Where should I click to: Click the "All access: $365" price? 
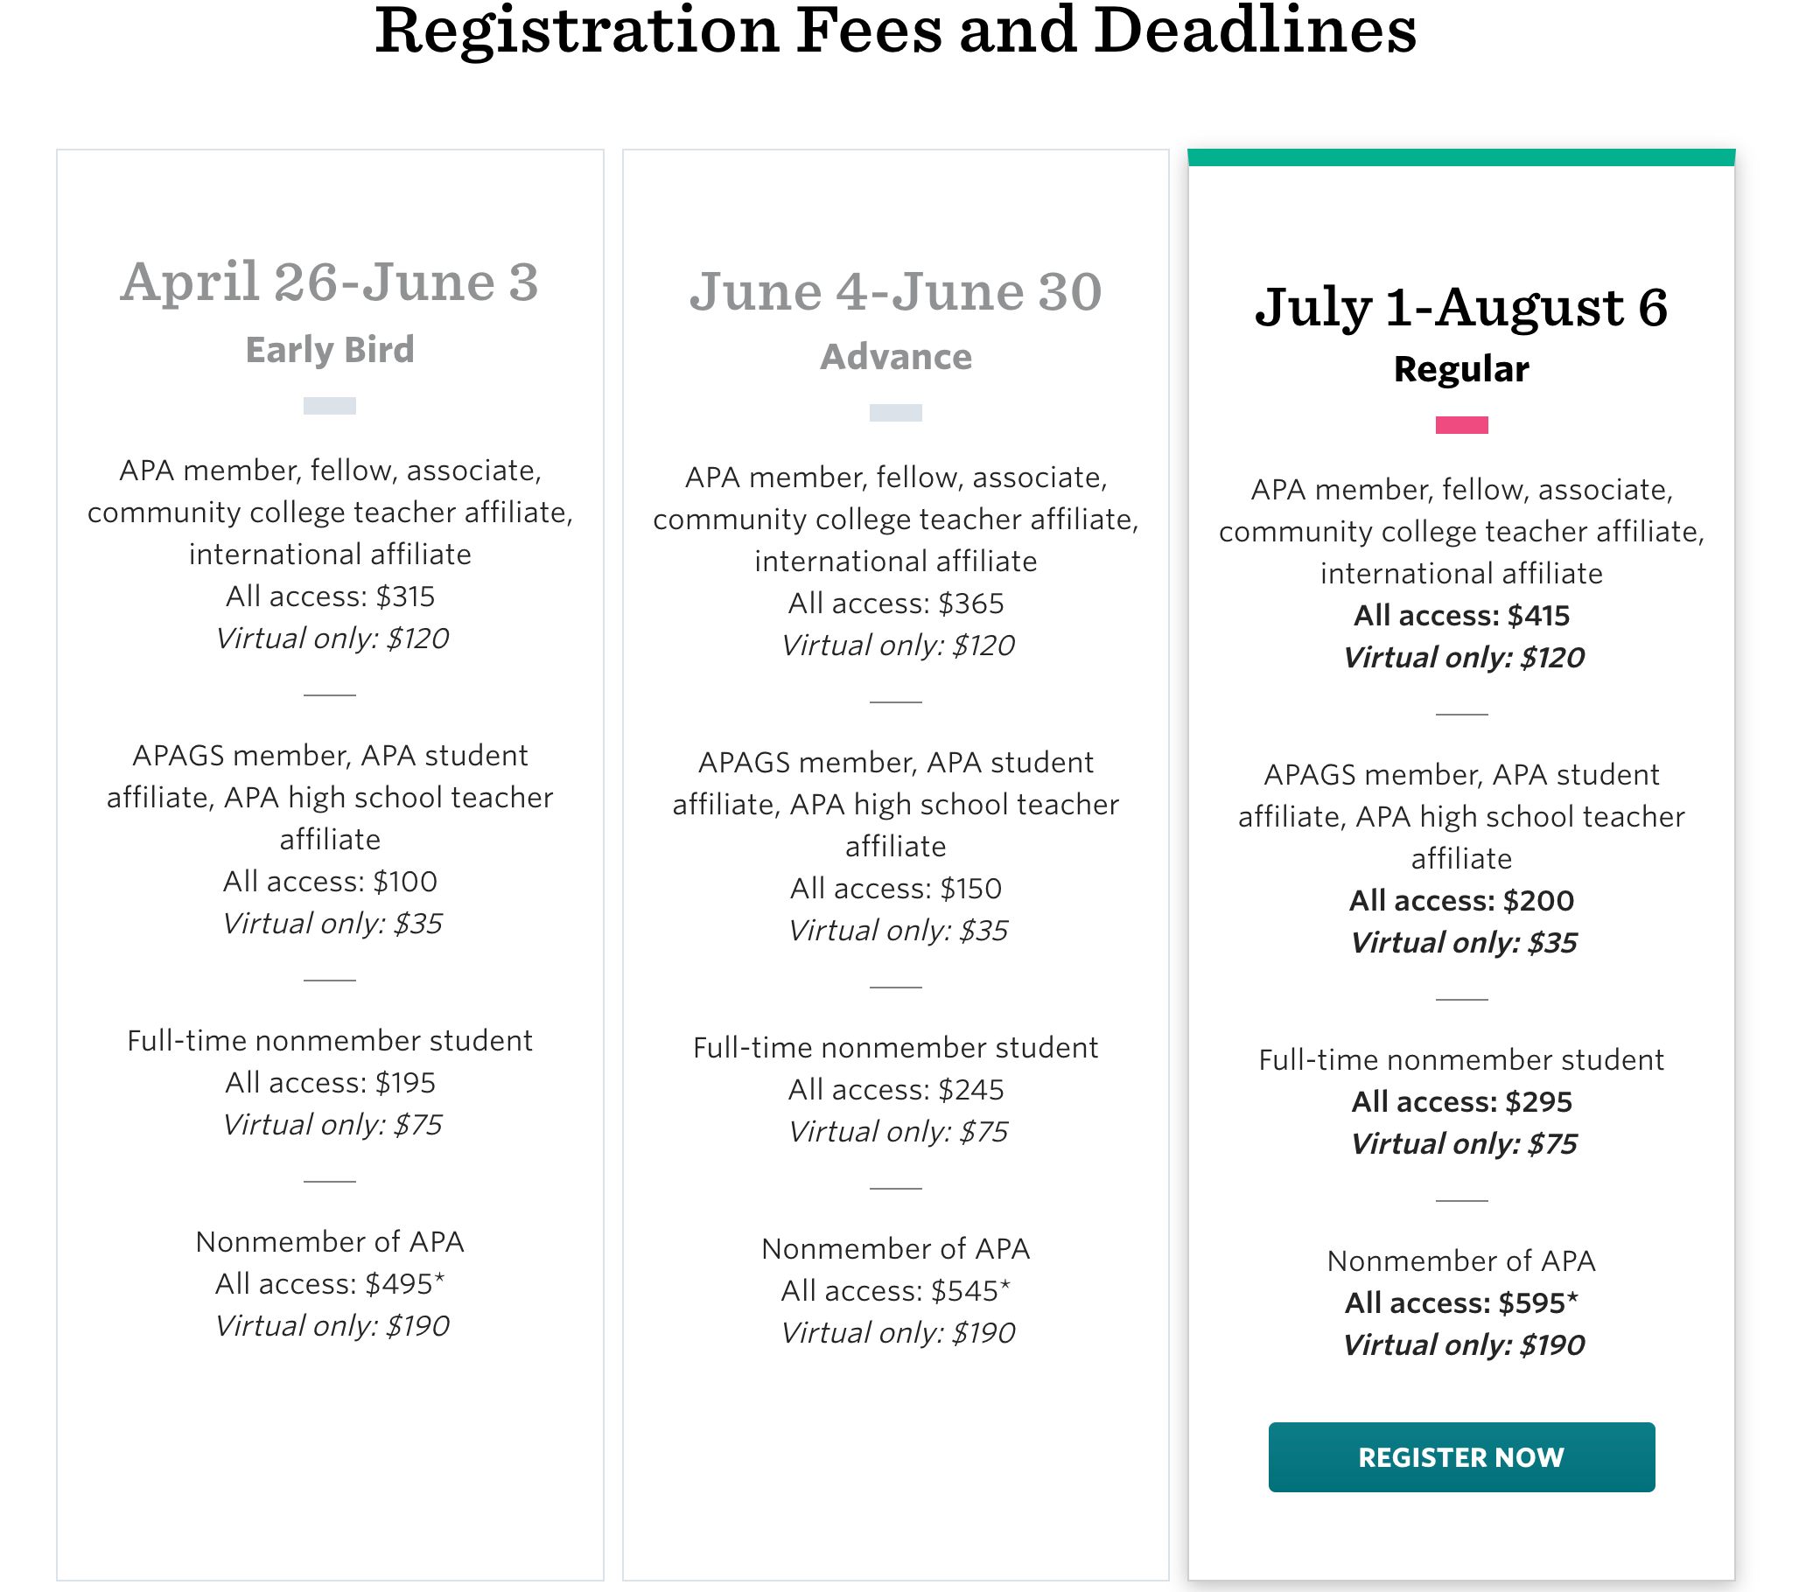(895, 604)
